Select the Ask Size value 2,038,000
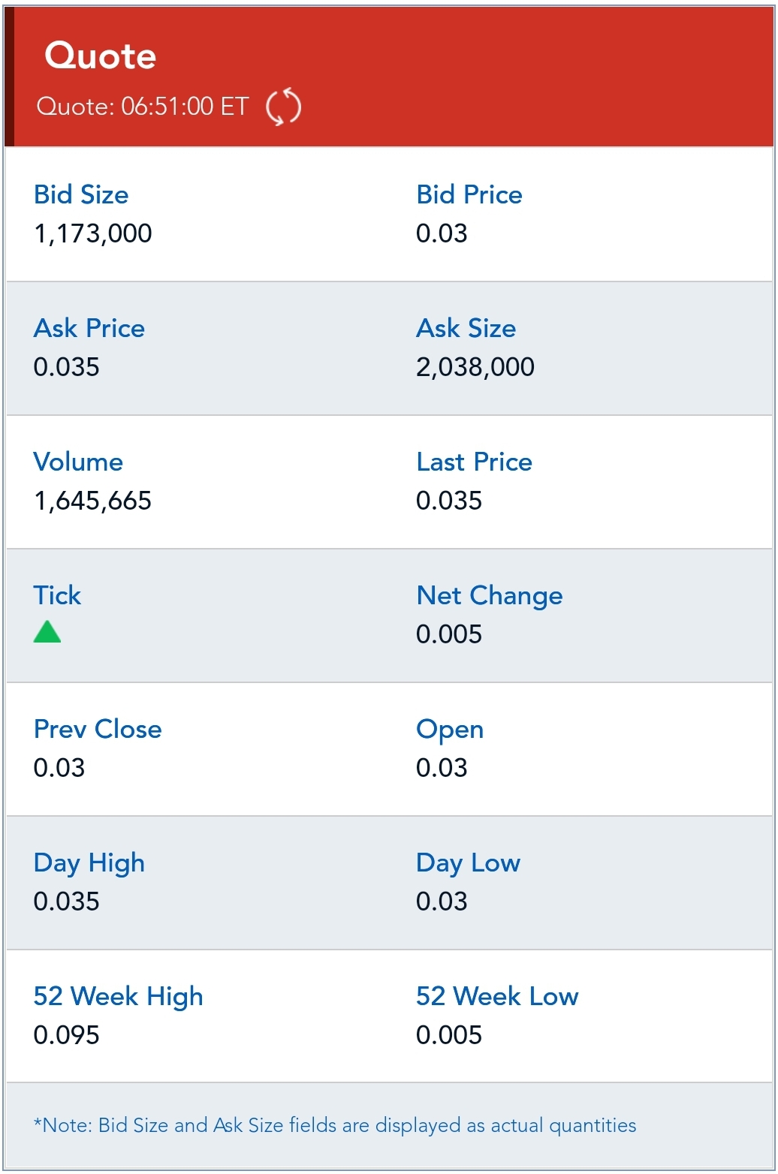778x1174 pixels. point(475,367)
